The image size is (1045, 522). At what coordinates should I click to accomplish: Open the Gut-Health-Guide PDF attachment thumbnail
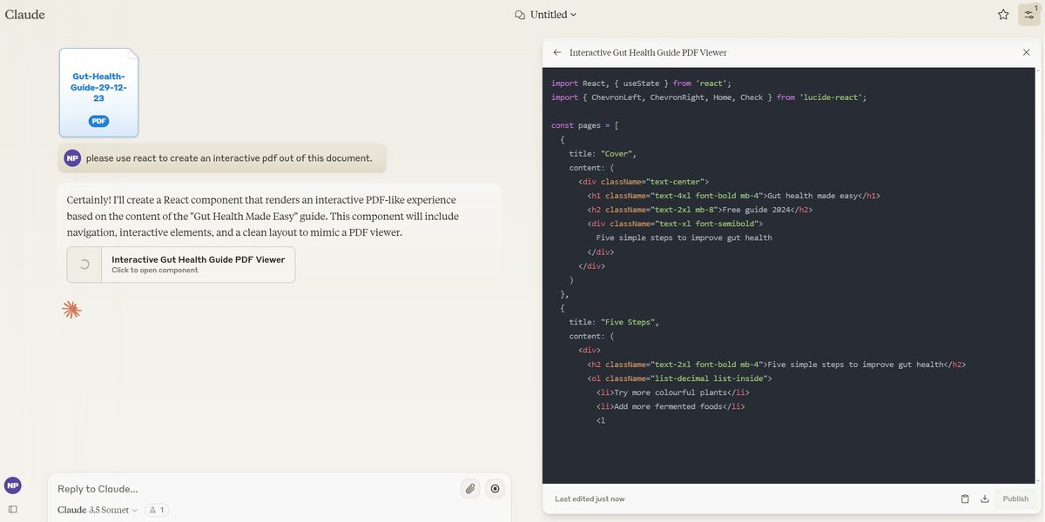[98, 92]
